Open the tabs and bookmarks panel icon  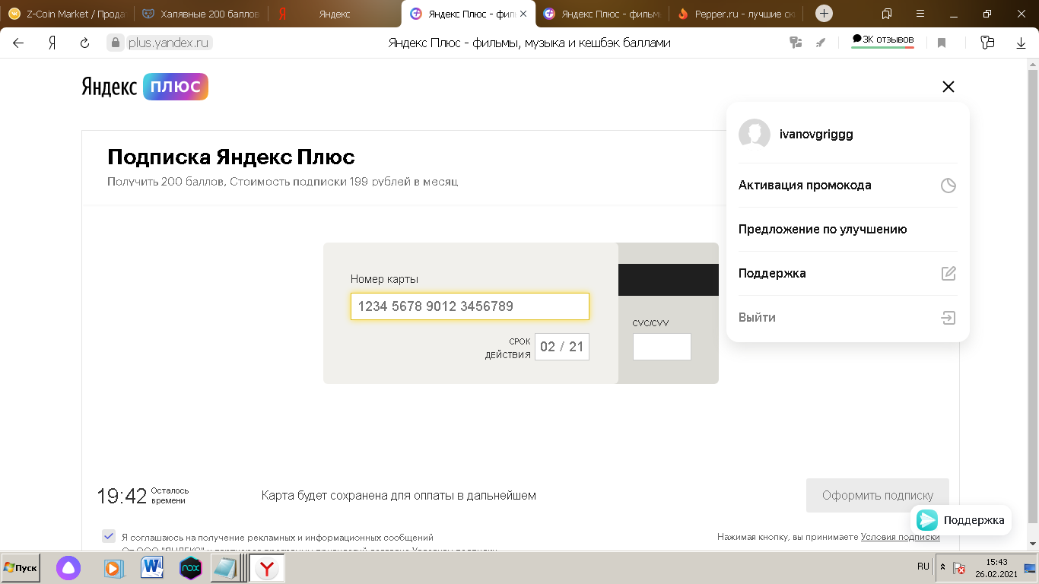(x=887, y=14)
